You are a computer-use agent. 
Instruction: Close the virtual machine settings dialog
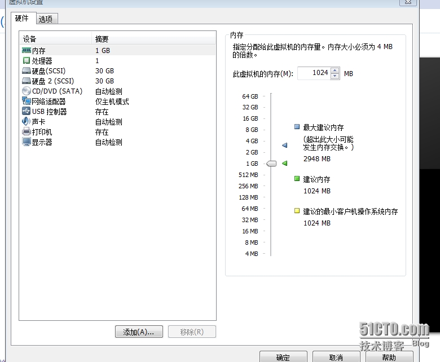point(408,2)
